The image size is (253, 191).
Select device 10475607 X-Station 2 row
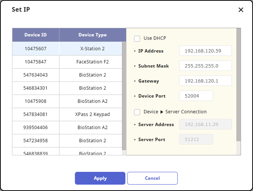(x=67, y=48)
